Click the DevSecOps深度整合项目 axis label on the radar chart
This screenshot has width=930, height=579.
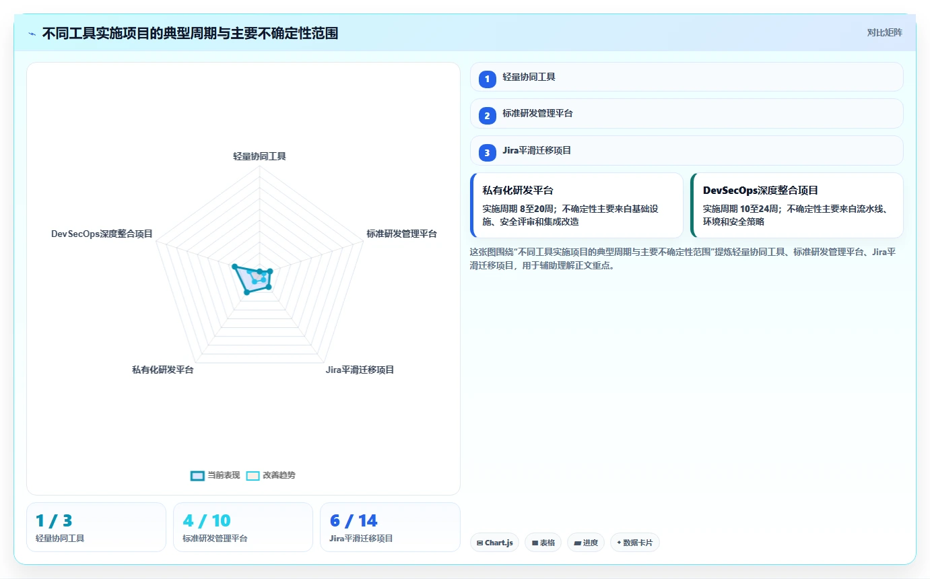[x=102, y=234]
